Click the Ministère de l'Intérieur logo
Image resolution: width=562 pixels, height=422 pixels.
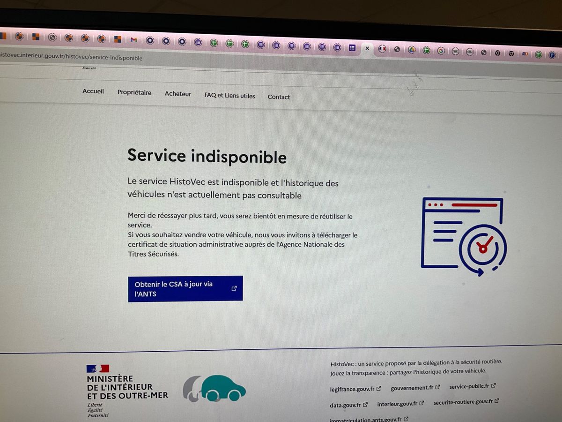[x=127, y=391]
